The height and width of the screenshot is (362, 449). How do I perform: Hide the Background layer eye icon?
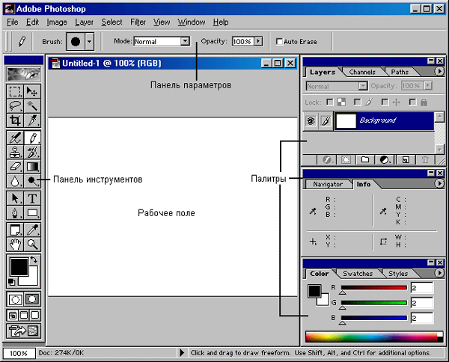coord(311,120)
